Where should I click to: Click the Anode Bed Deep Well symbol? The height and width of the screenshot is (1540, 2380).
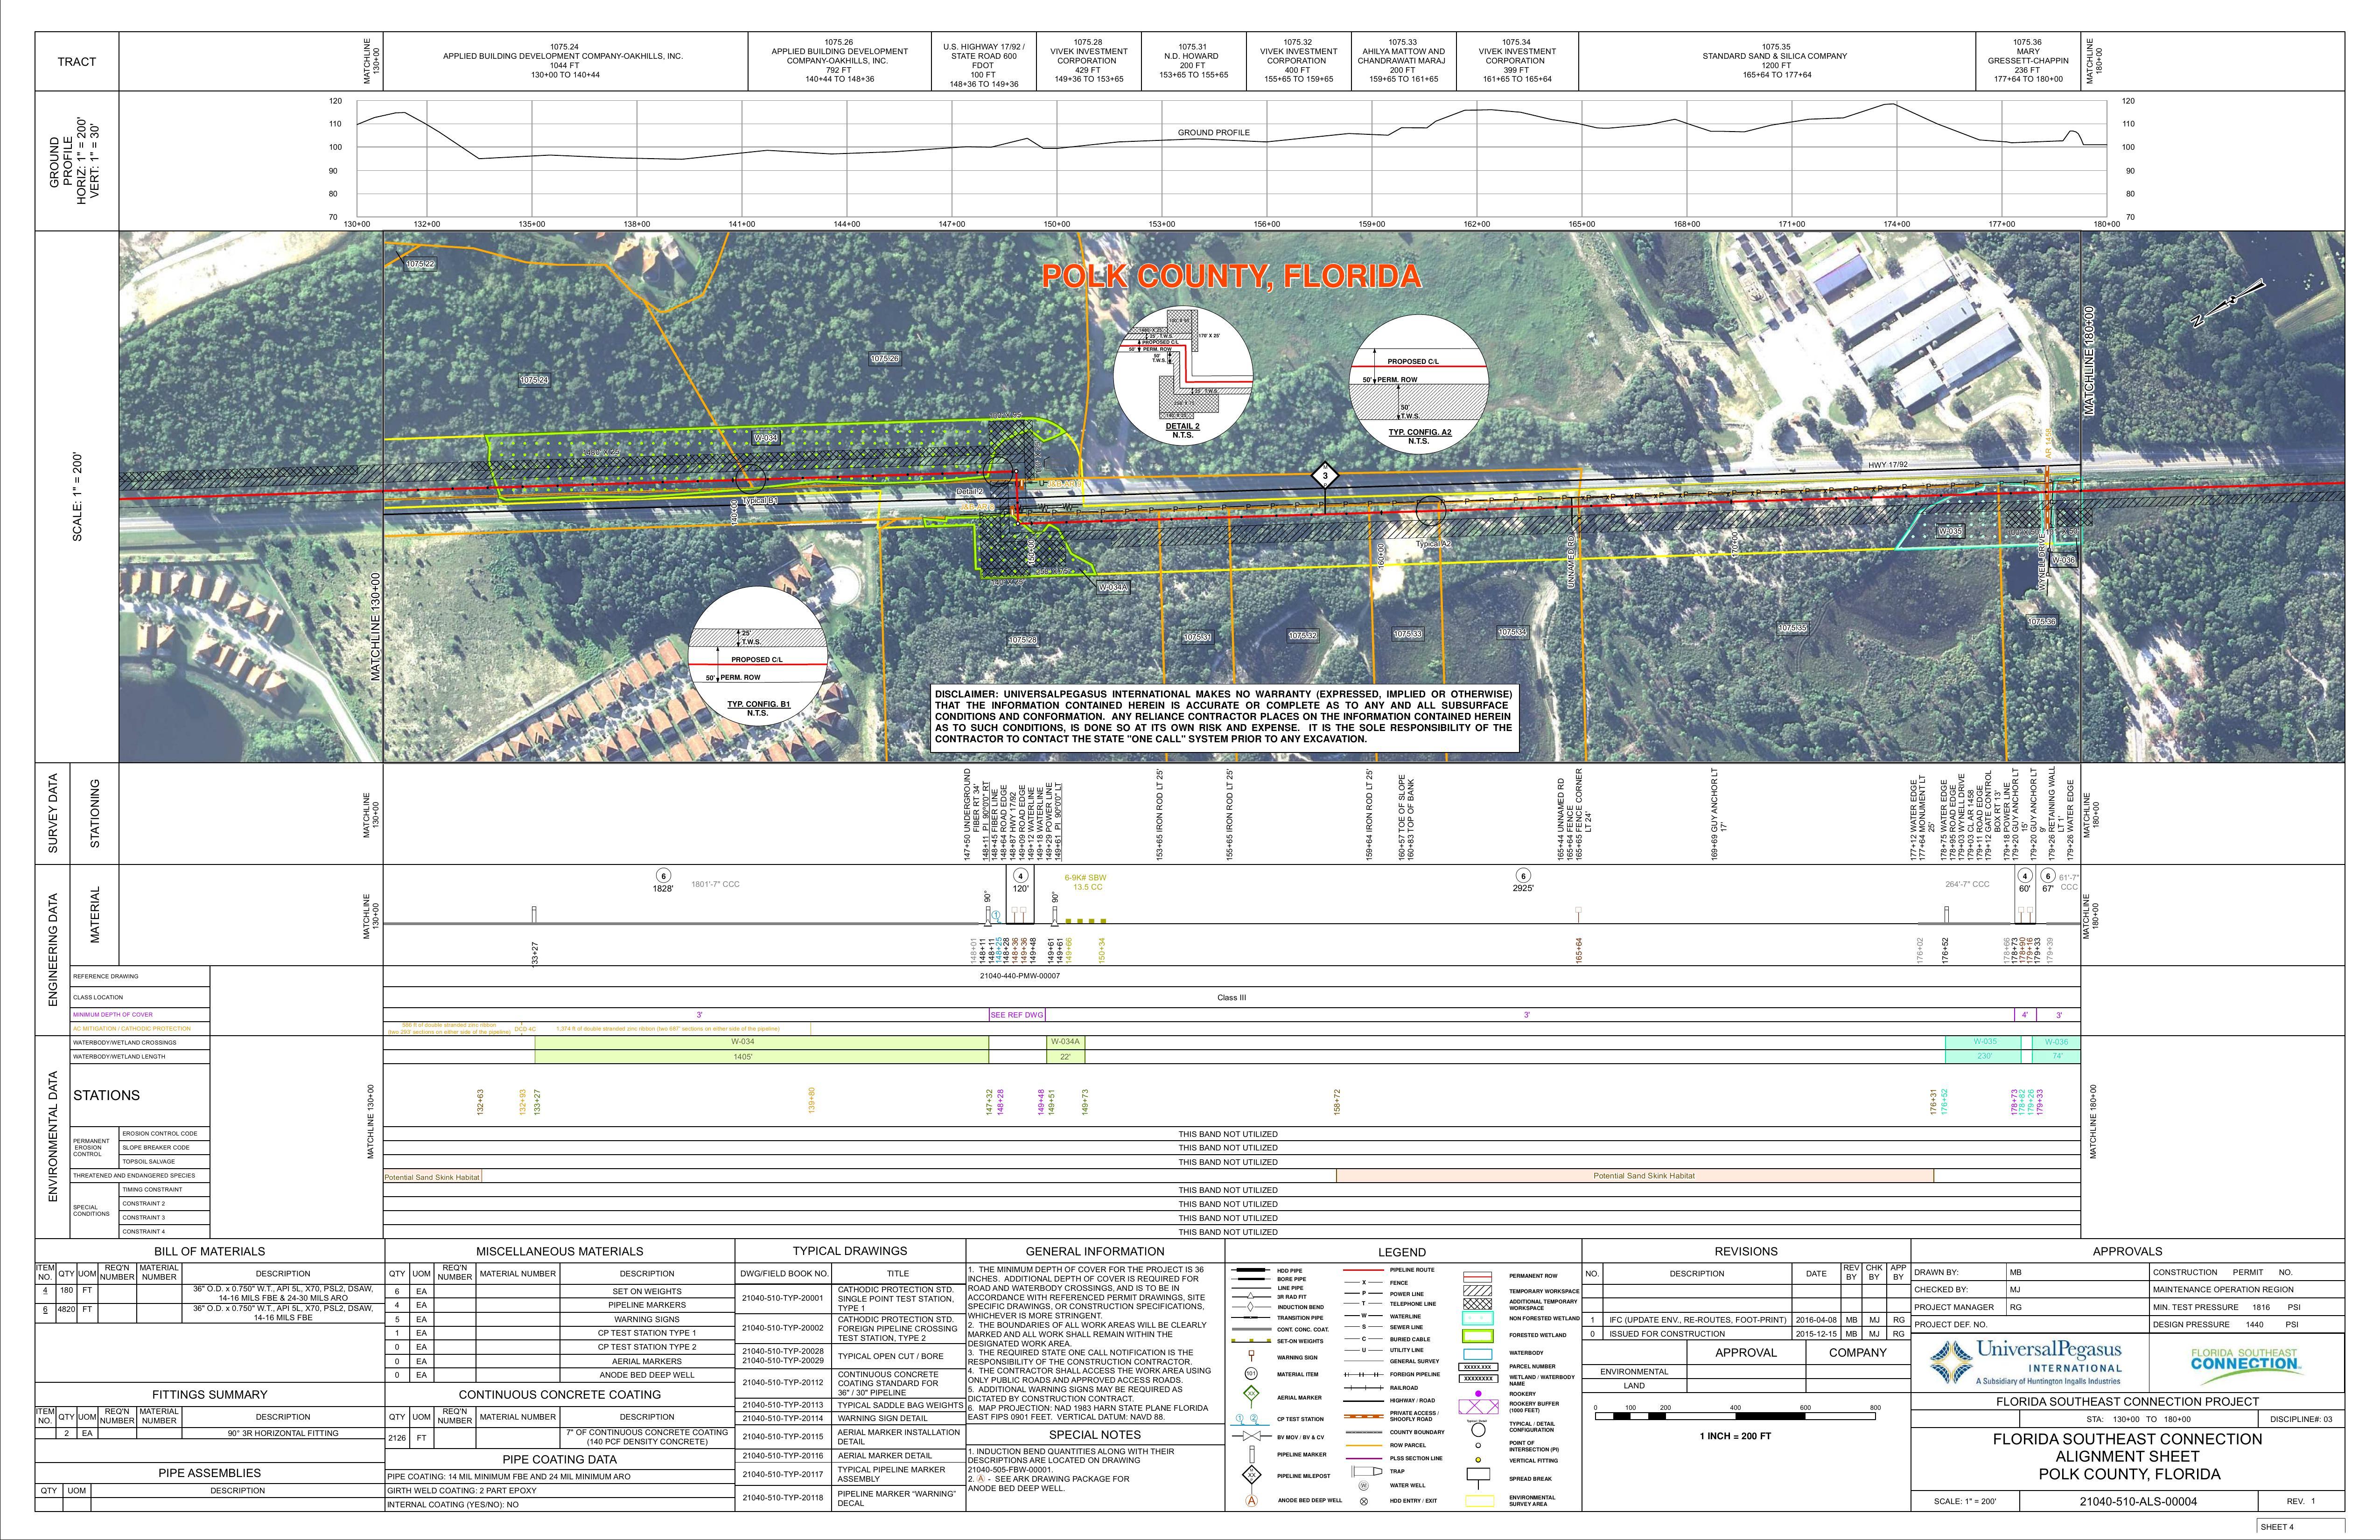1252,1501
